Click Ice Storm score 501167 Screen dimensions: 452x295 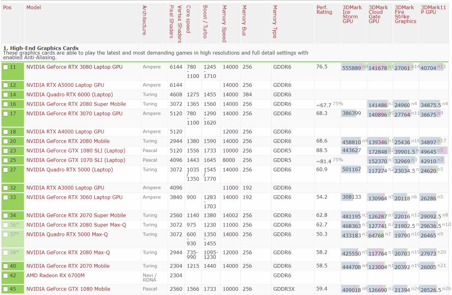[352, 170]
